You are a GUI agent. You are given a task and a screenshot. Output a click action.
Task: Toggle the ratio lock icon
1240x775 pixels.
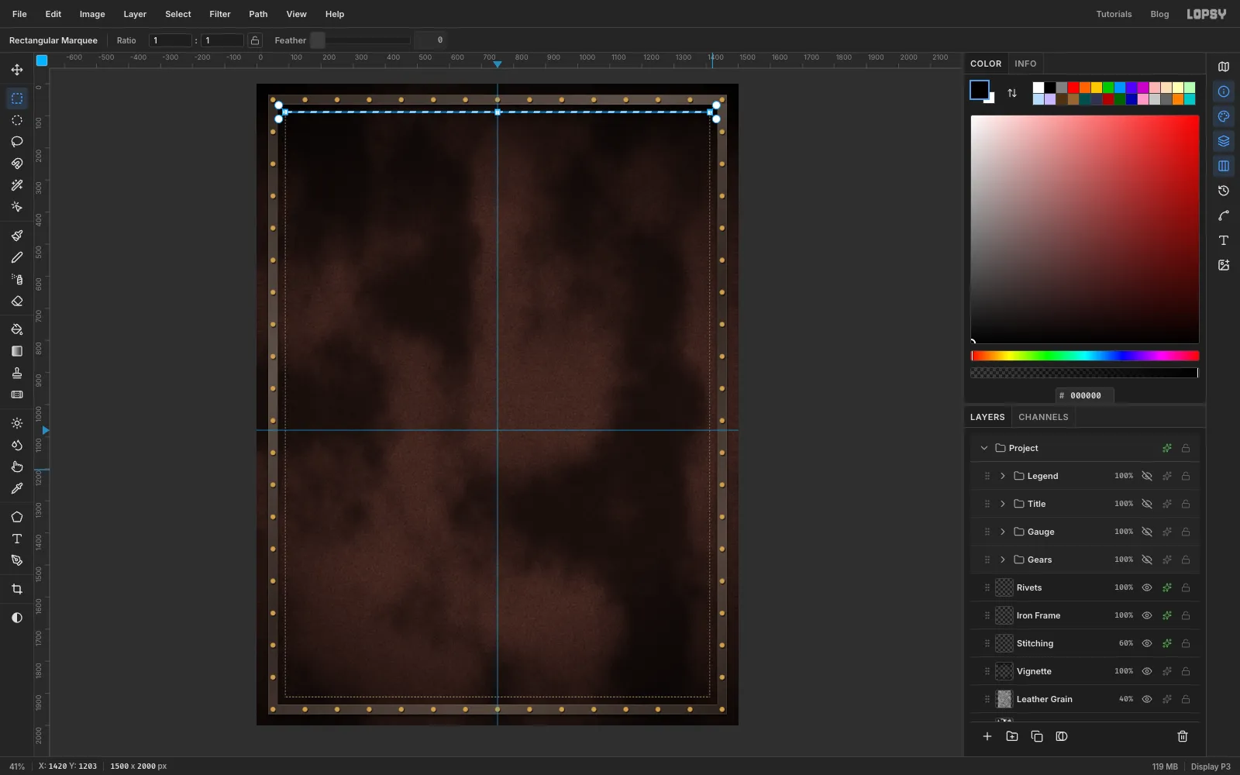255,40
